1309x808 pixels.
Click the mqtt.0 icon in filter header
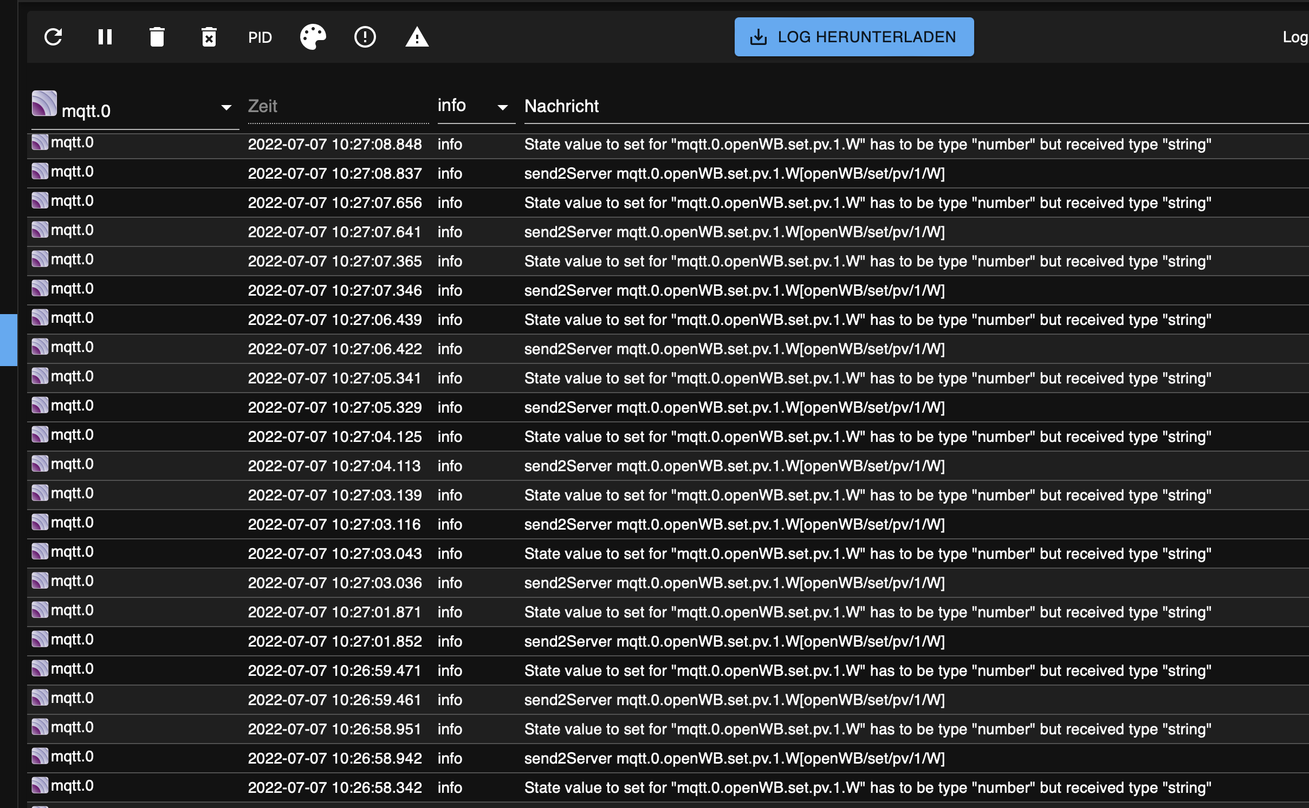tap(44, 103)
